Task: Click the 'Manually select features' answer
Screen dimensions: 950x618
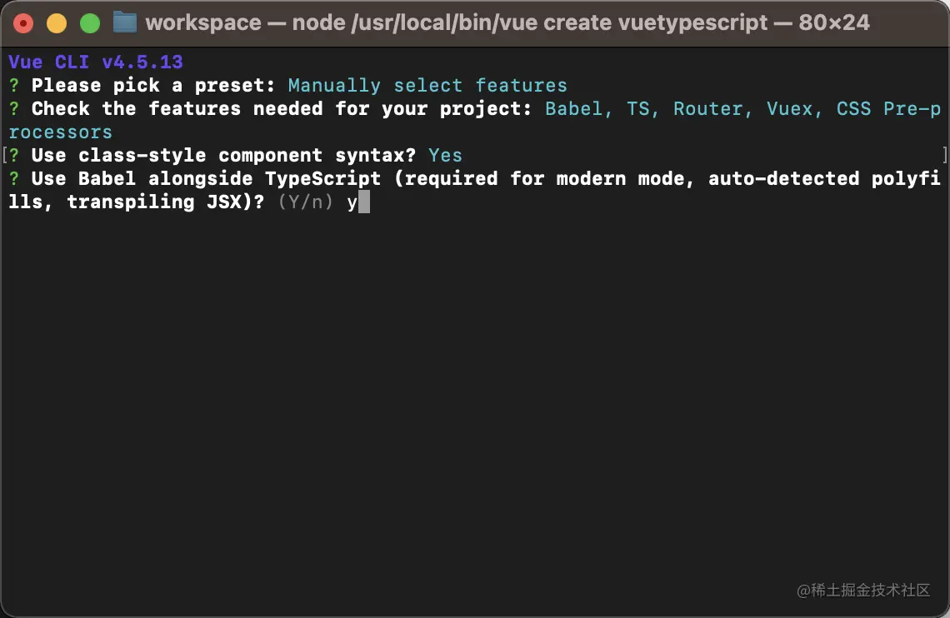Action: pos(427,85)
